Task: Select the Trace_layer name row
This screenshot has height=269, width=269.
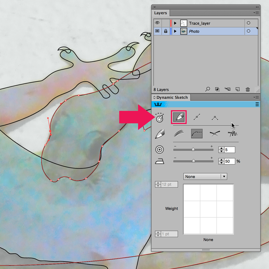Action: (x=200, y=23)
